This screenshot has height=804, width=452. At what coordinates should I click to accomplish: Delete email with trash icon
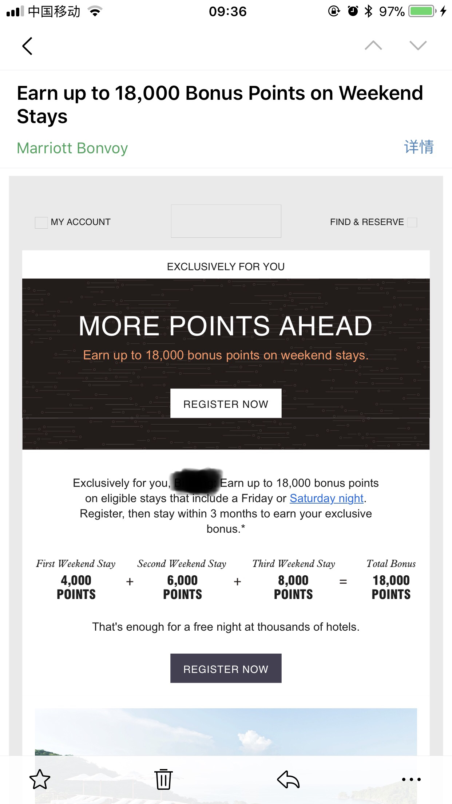pos(163,779)
